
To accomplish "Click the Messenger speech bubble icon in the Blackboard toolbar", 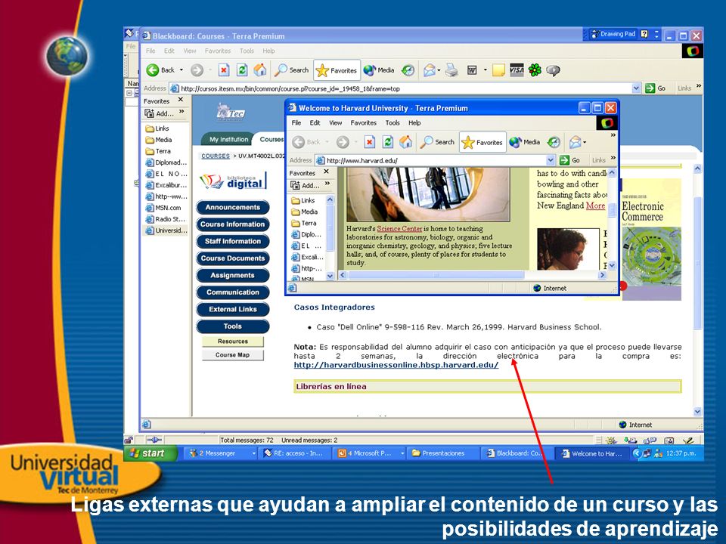I will 553,70.
